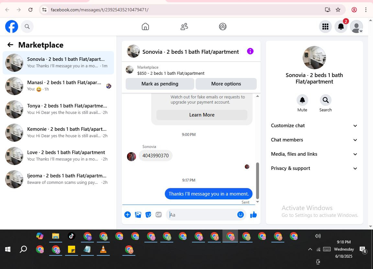Choose a GIF in the composer
Screen dimensions: 373x269
[x=159, y=215]
